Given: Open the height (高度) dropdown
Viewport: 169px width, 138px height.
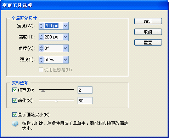Looking at the screenshot, I should click(x=66, y=37).
